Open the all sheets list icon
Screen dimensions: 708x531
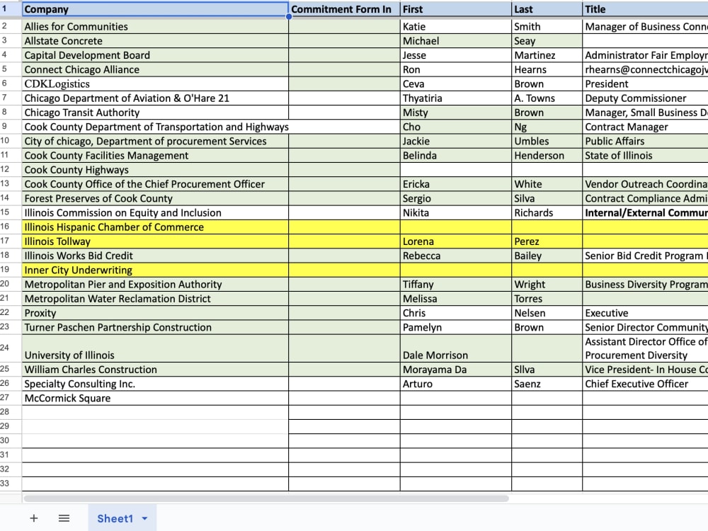pos(64,518)
